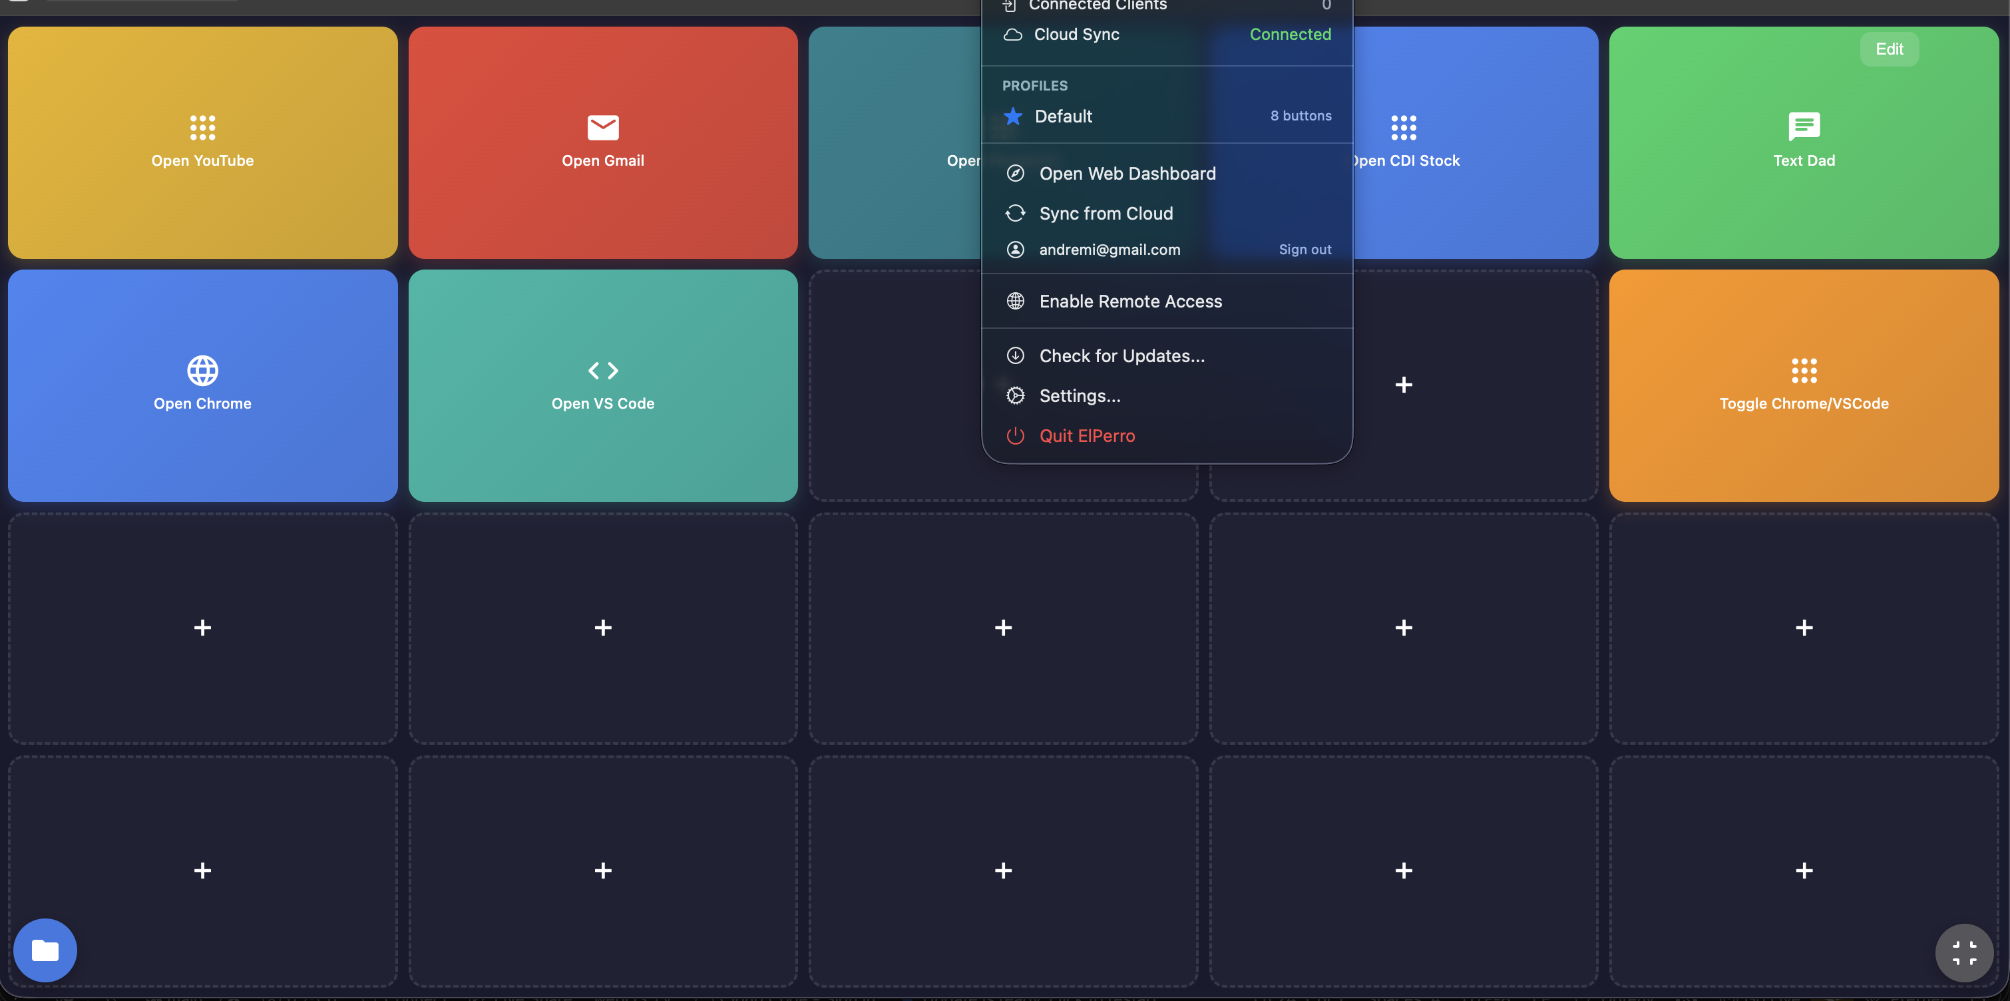Select Check for Updates menu item

(1121, 356)
